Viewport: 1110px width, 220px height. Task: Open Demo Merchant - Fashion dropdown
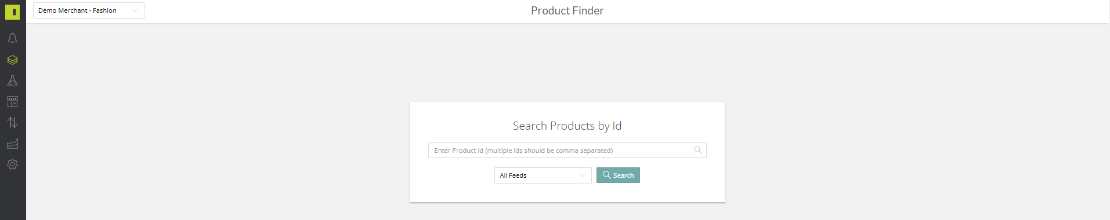pos(89,10)
